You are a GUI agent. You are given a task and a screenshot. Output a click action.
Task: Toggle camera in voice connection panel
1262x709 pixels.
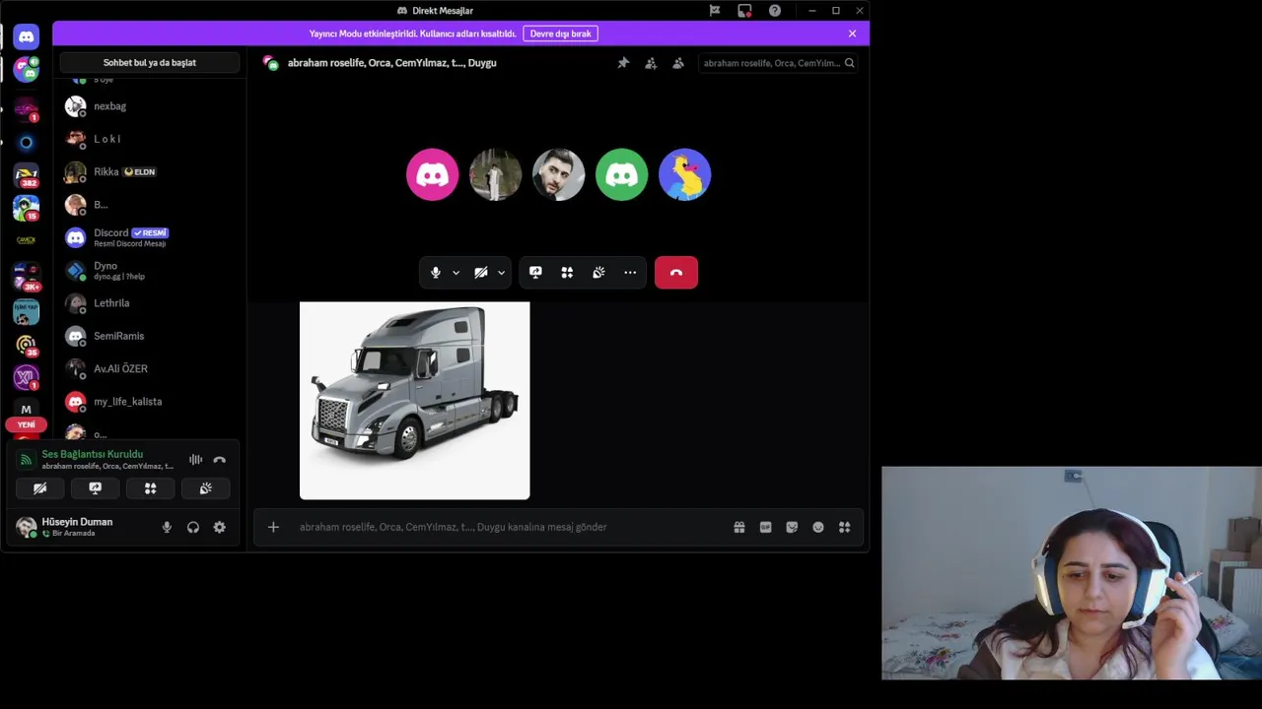pos(39,488)
